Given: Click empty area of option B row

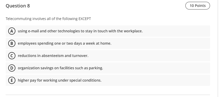Looking at the screenshot, I should pos(161,43).
